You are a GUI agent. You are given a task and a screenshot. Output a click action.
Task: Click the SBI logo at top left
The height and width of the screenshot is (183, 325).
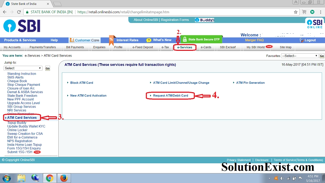[22, 26]
